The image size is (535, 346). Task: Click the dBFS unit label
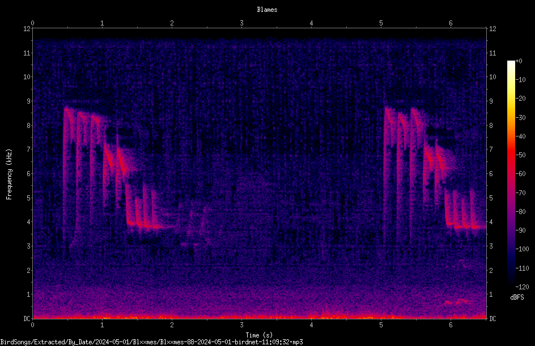coord(517,297)
